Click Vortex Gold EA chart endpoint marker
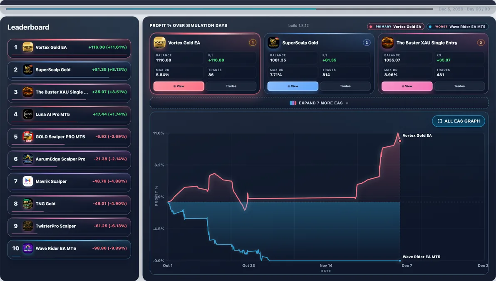This screenshot has width=496, height=281. [400, 140]
